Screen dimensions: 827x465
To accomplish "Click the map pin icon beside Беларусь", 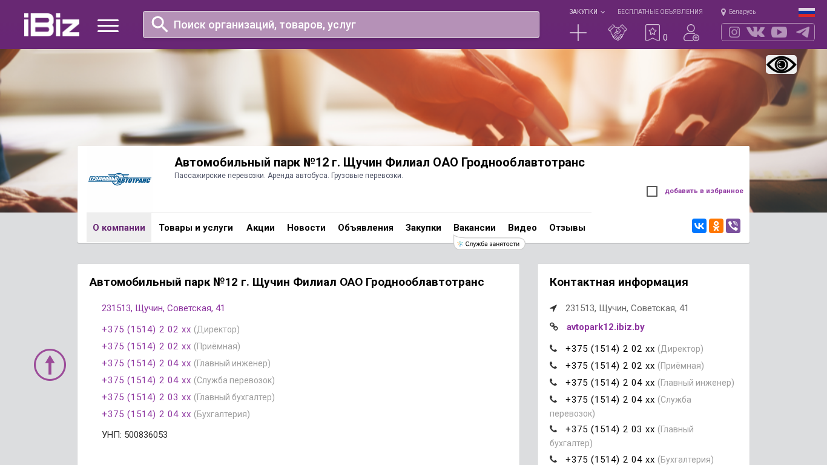I will pos(723,12).
